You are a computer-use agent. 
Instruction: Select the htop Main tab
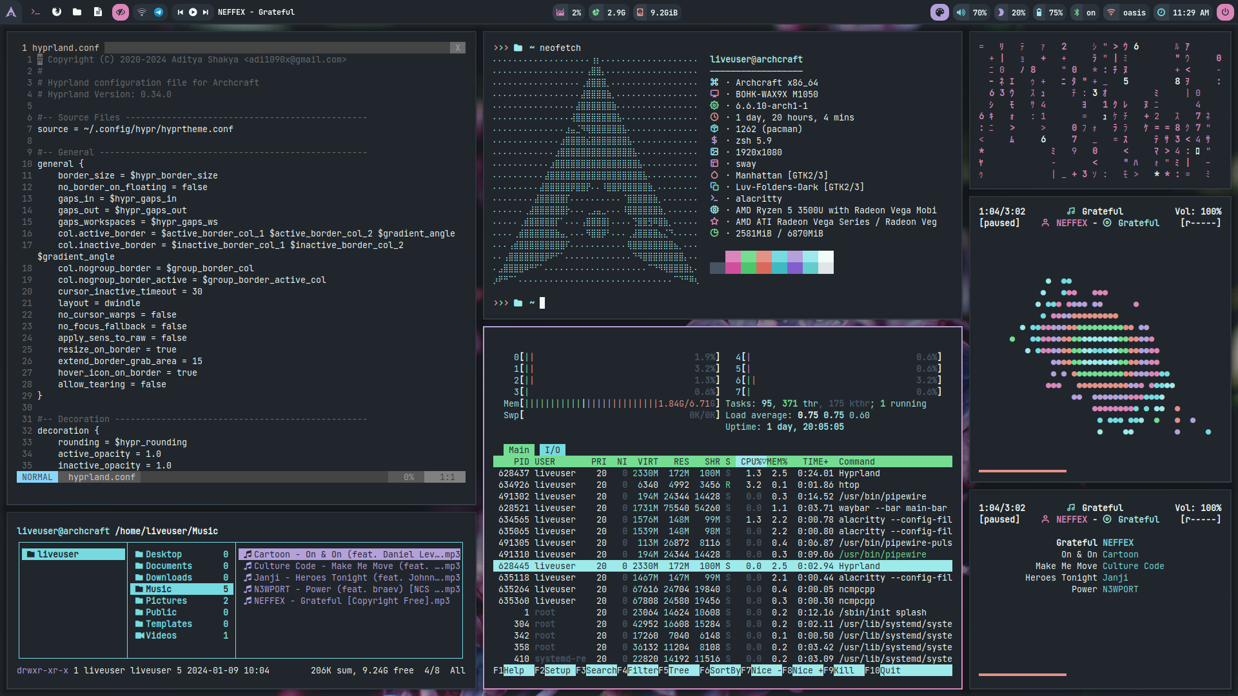pos(518,450)
